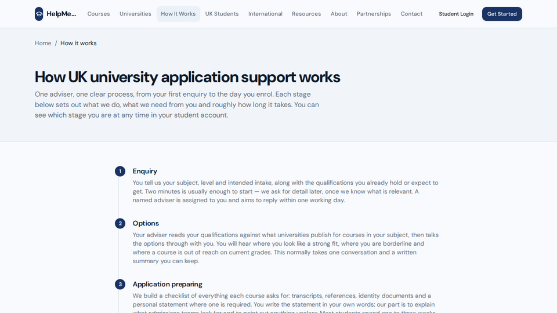This screenshot has height=313, width=557.
Task: Navigate to the International section
Action: coord(265,14)
